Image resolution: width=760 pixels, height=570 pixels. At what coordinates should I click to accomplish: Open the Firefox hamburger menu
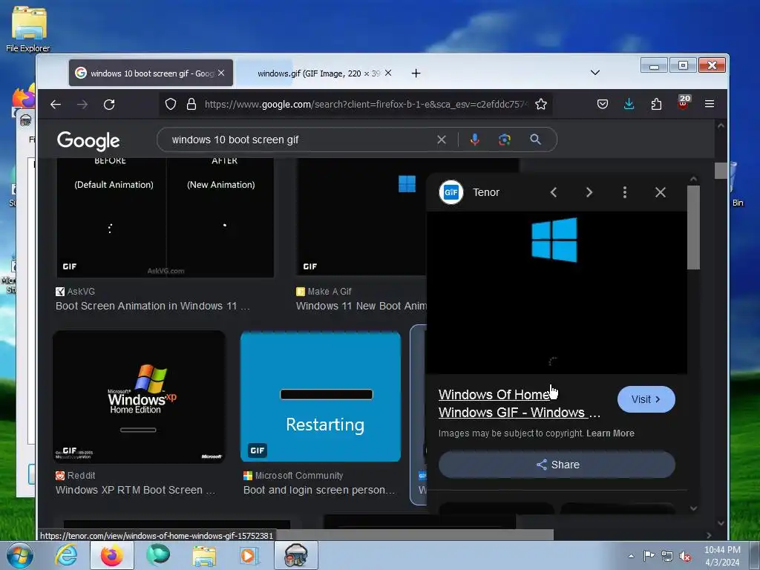point(710,104)
